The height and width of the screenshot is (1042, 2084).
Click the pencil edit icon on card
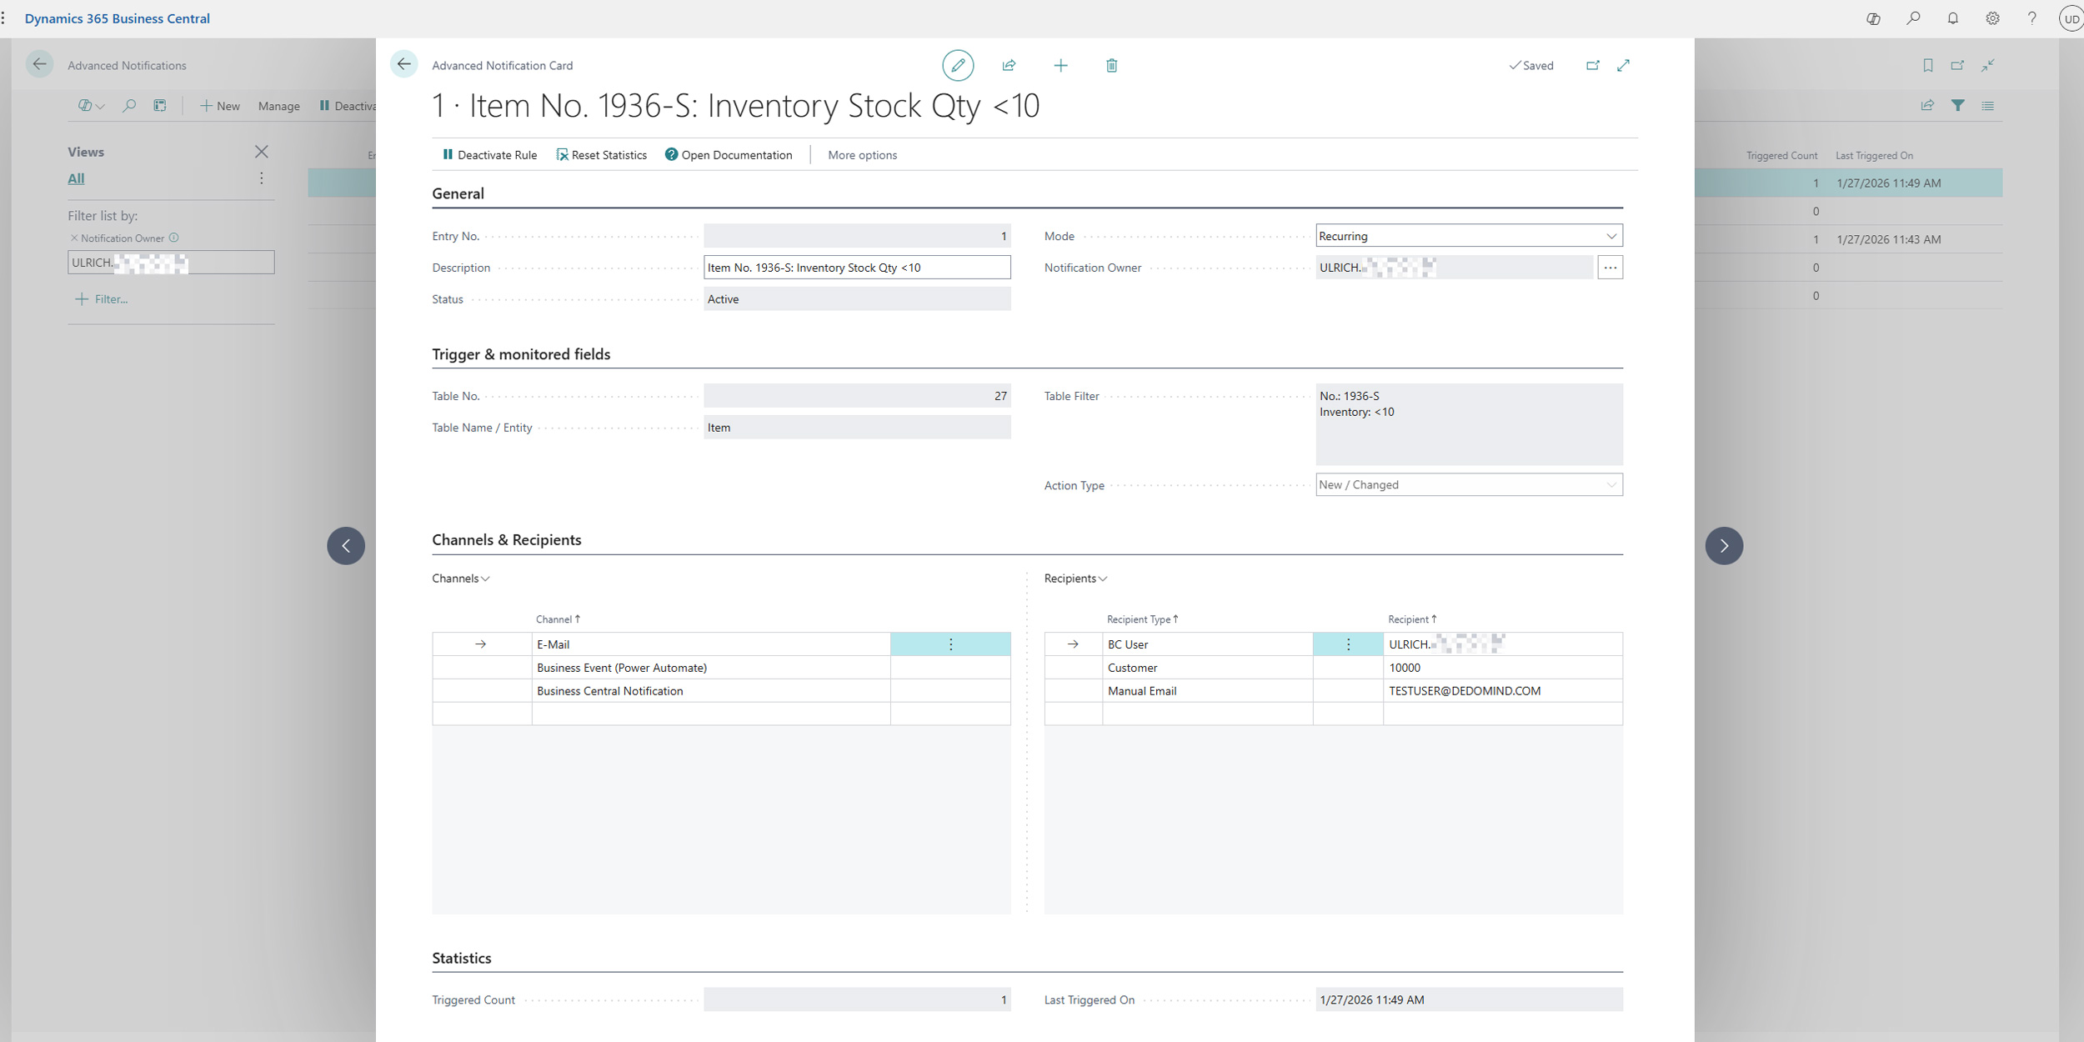click(958, 65)
